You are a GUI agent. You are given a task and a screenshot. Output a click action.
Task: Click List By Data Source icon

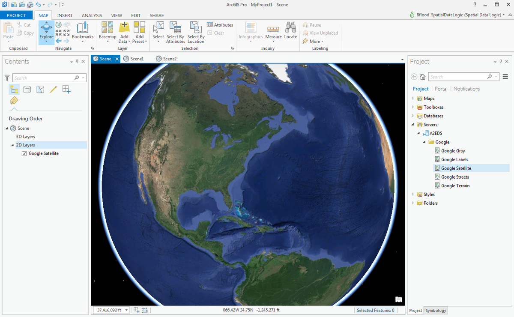pos(27,89)
